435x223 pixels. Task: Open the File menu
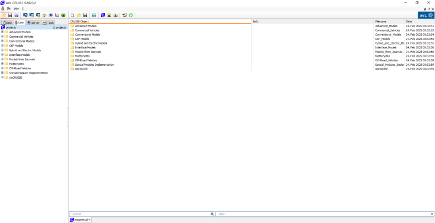8,8
